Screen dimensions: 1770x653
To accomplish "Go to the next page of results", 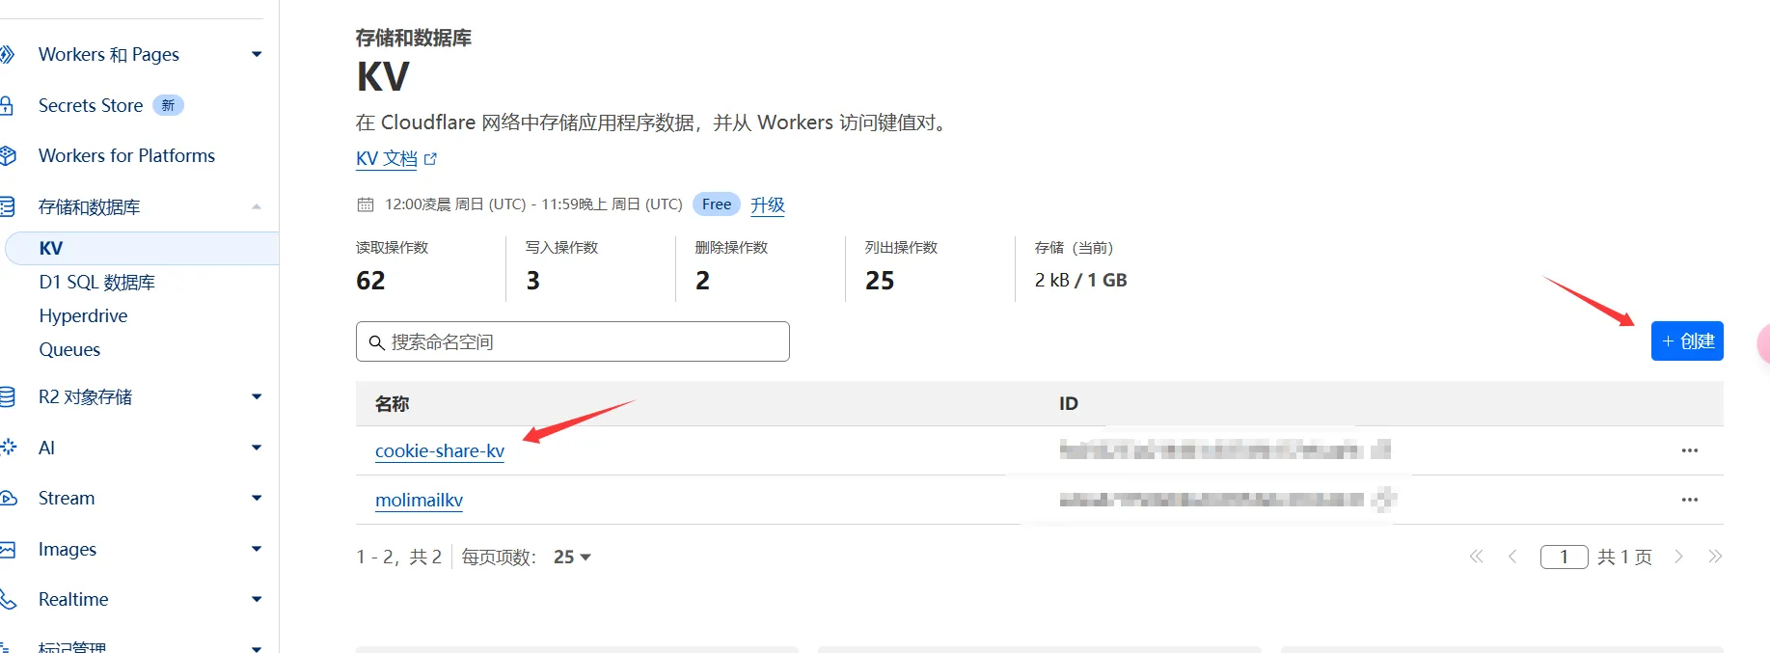I will click(1678, 557).
